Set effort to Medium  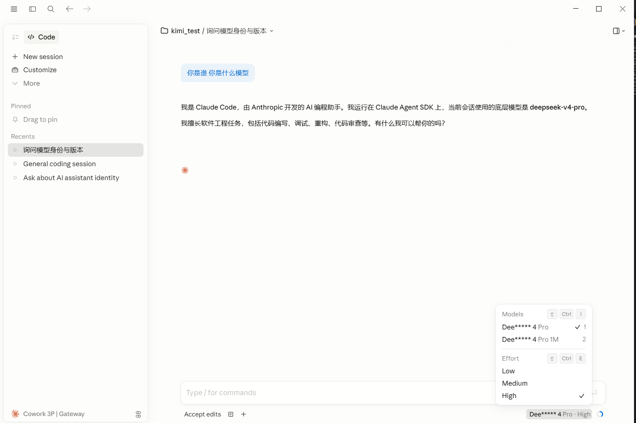coord(544,383)
